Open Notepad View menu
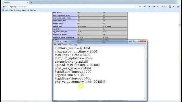 pyautogui.click(x=71, y=45)
